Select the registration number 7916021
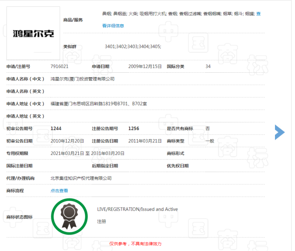This screenshot has width=295, height=251. coord(59,66)
